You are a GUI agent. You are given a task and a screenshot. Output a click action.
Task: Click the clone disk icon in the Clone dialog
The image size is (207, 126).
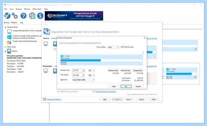coord(47,31)
